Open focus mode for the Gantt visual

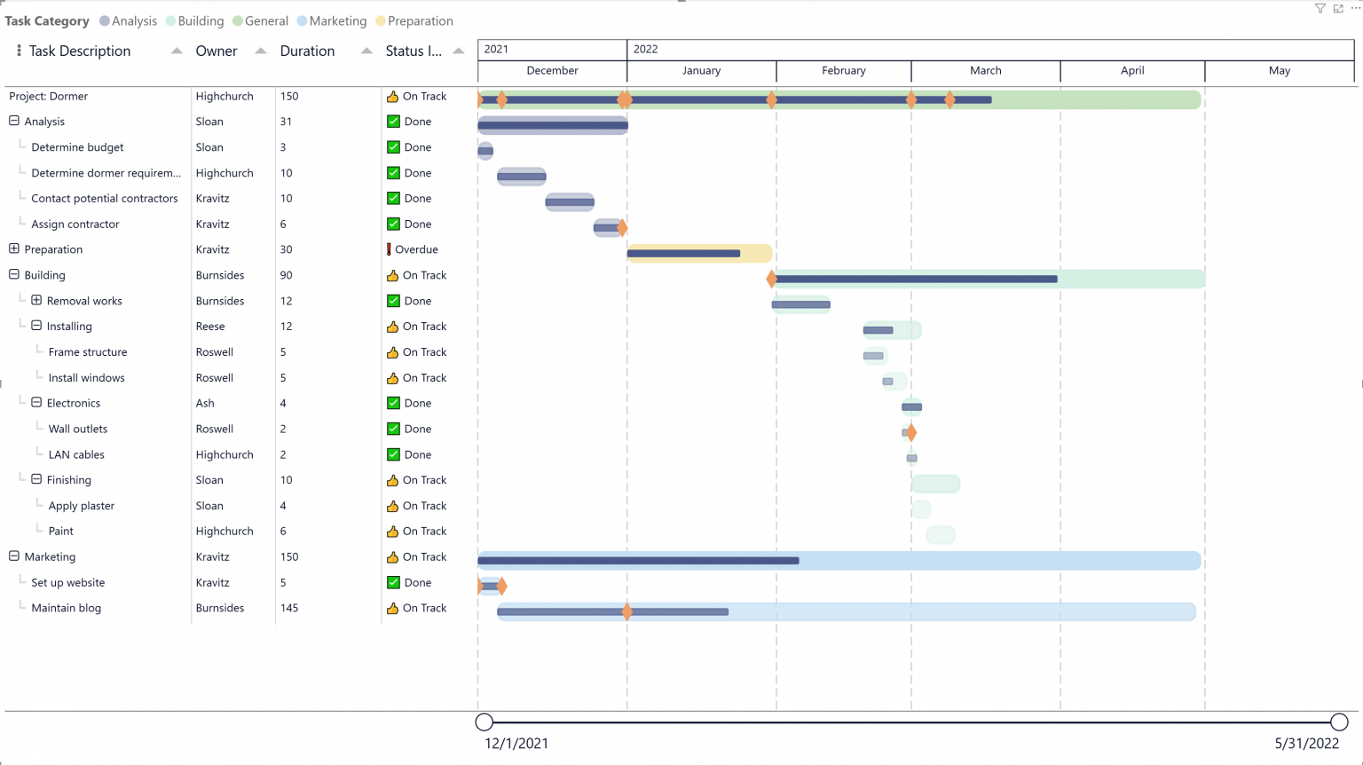(x=1338, y=9)
